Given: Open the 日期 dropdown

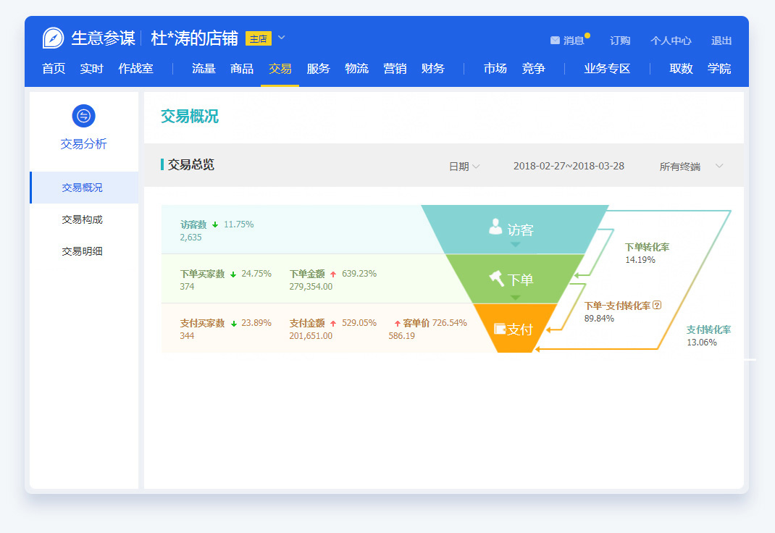Looking at the screenshot, I should click(464, 167).
